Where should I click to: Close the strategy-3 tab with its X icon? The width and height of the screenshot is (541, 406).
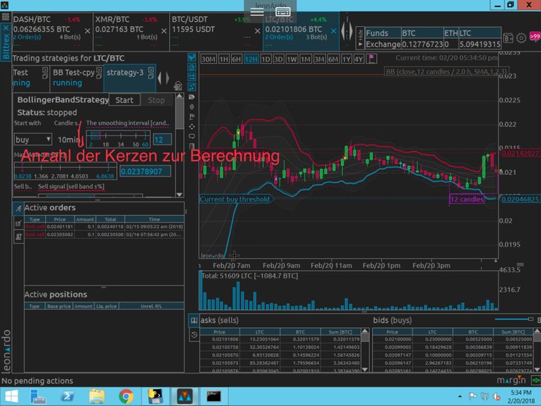151,70
